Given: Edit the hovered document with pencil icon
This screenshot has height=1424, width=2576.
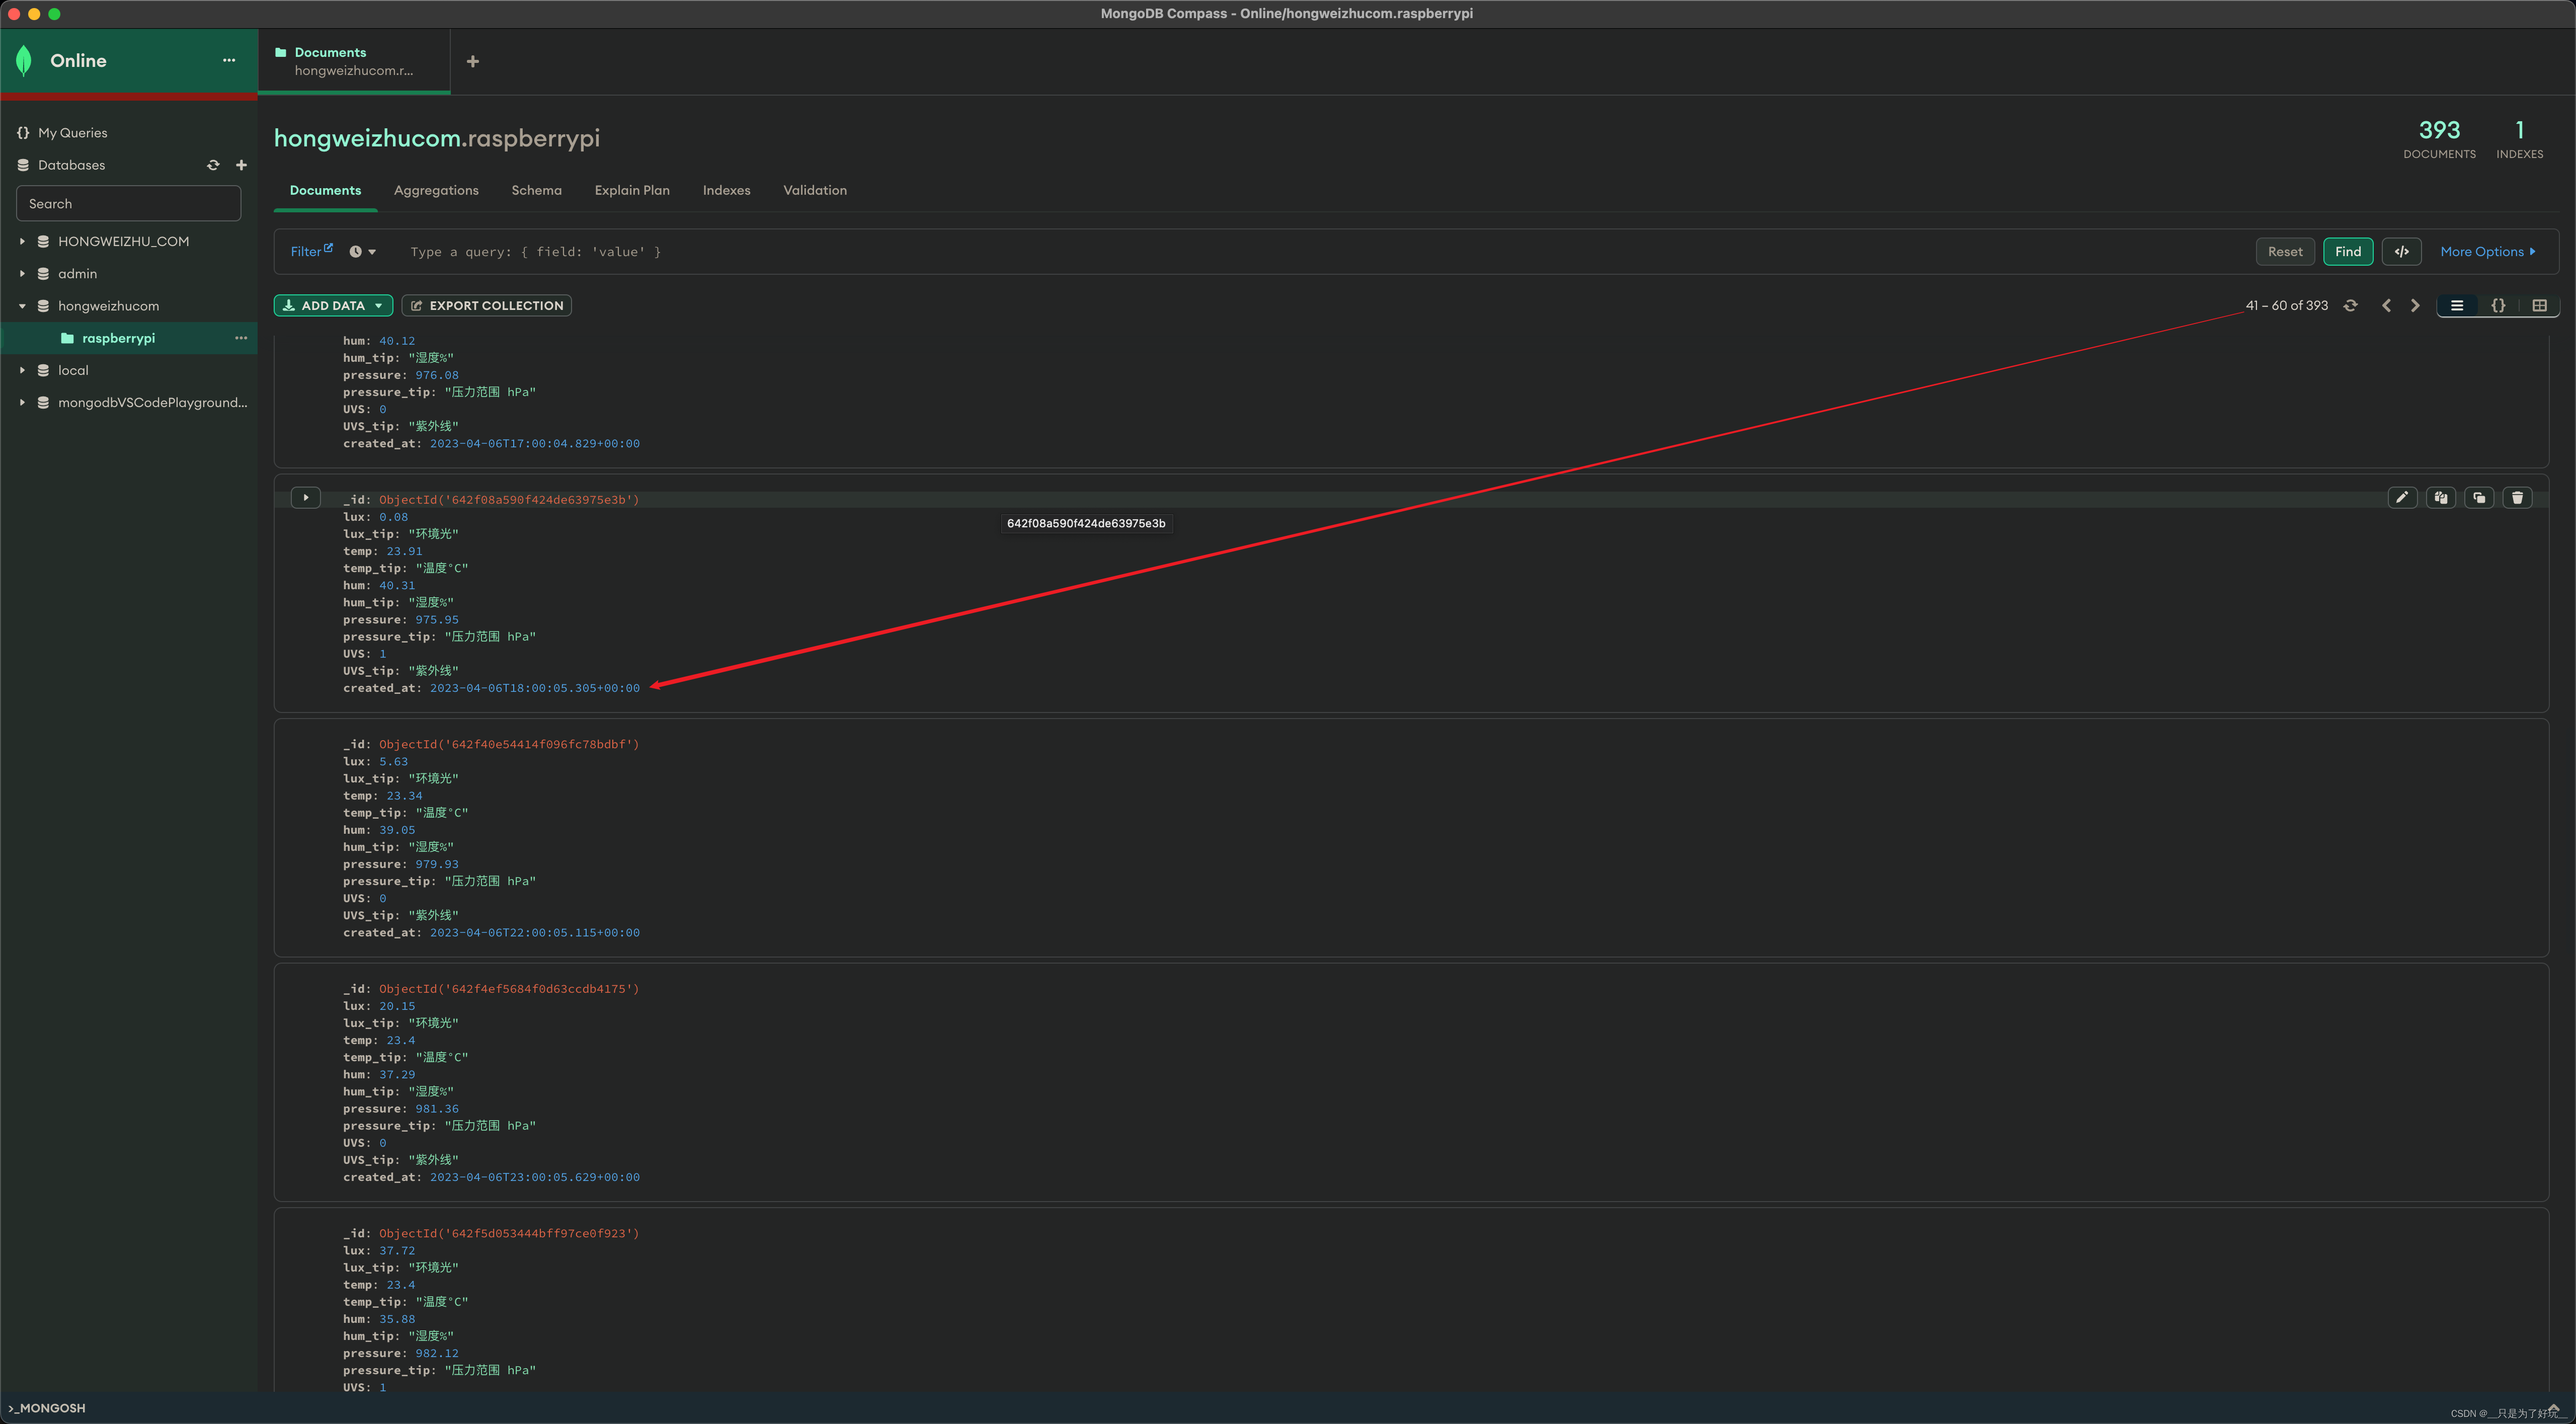Looking at the screenshot, I should (x=2402, y=498).
